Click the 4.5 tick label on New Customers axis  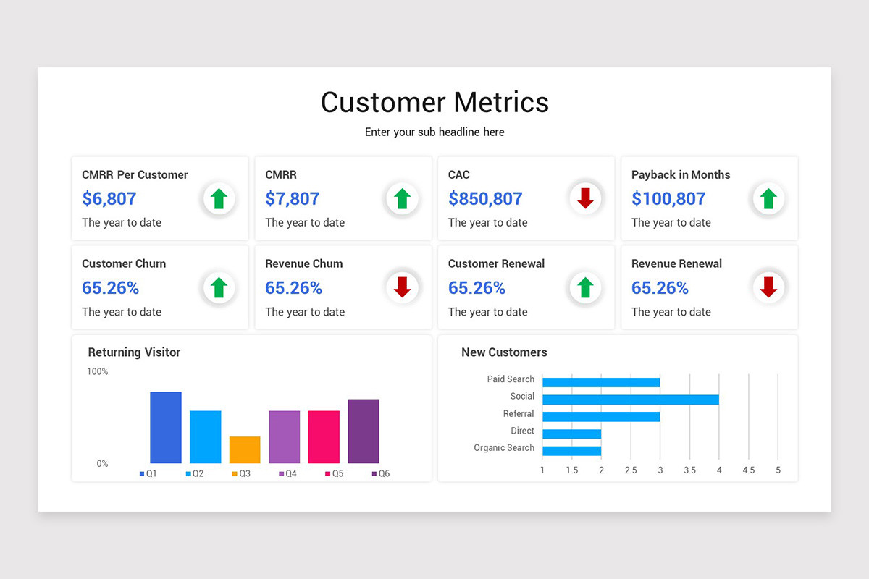tap(748, 470)
